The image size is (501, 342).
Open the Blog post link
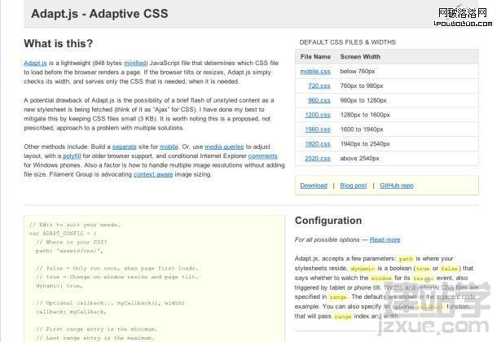[x=354, y=186]
